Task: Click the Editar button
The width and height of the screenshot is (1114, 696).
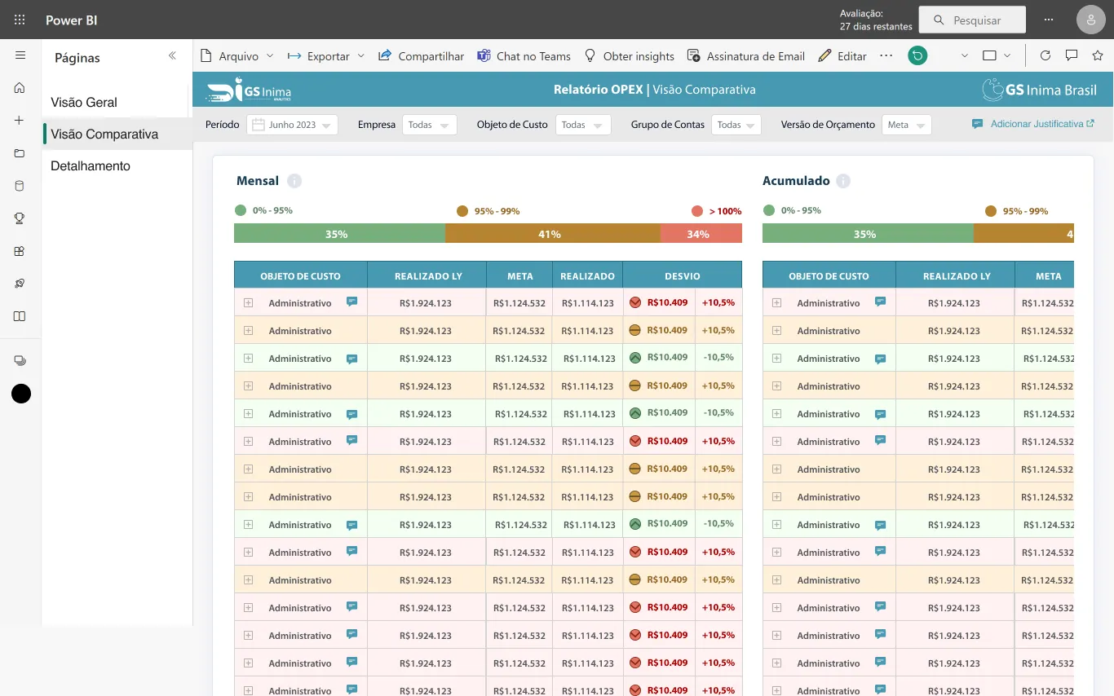Action: pos(842,56)
